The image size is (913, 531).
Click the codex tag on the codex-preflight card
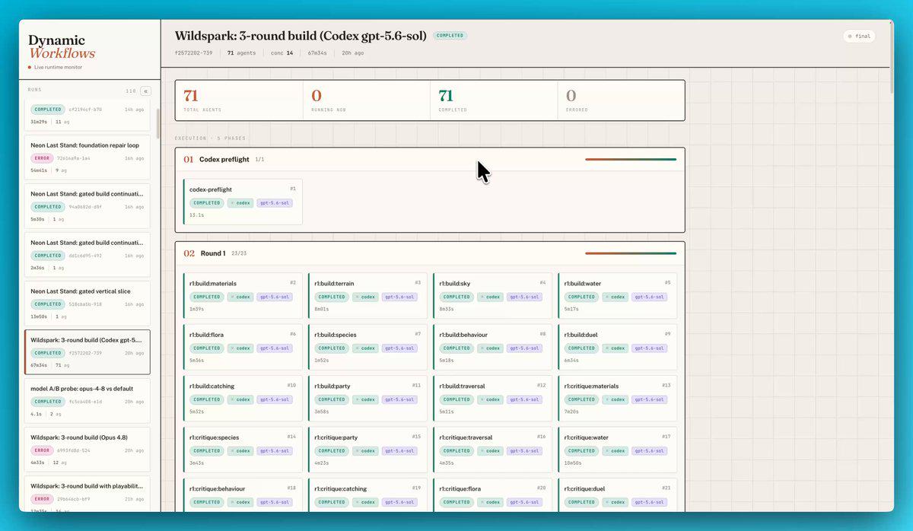pyautogui.click(x=240, y=203)
